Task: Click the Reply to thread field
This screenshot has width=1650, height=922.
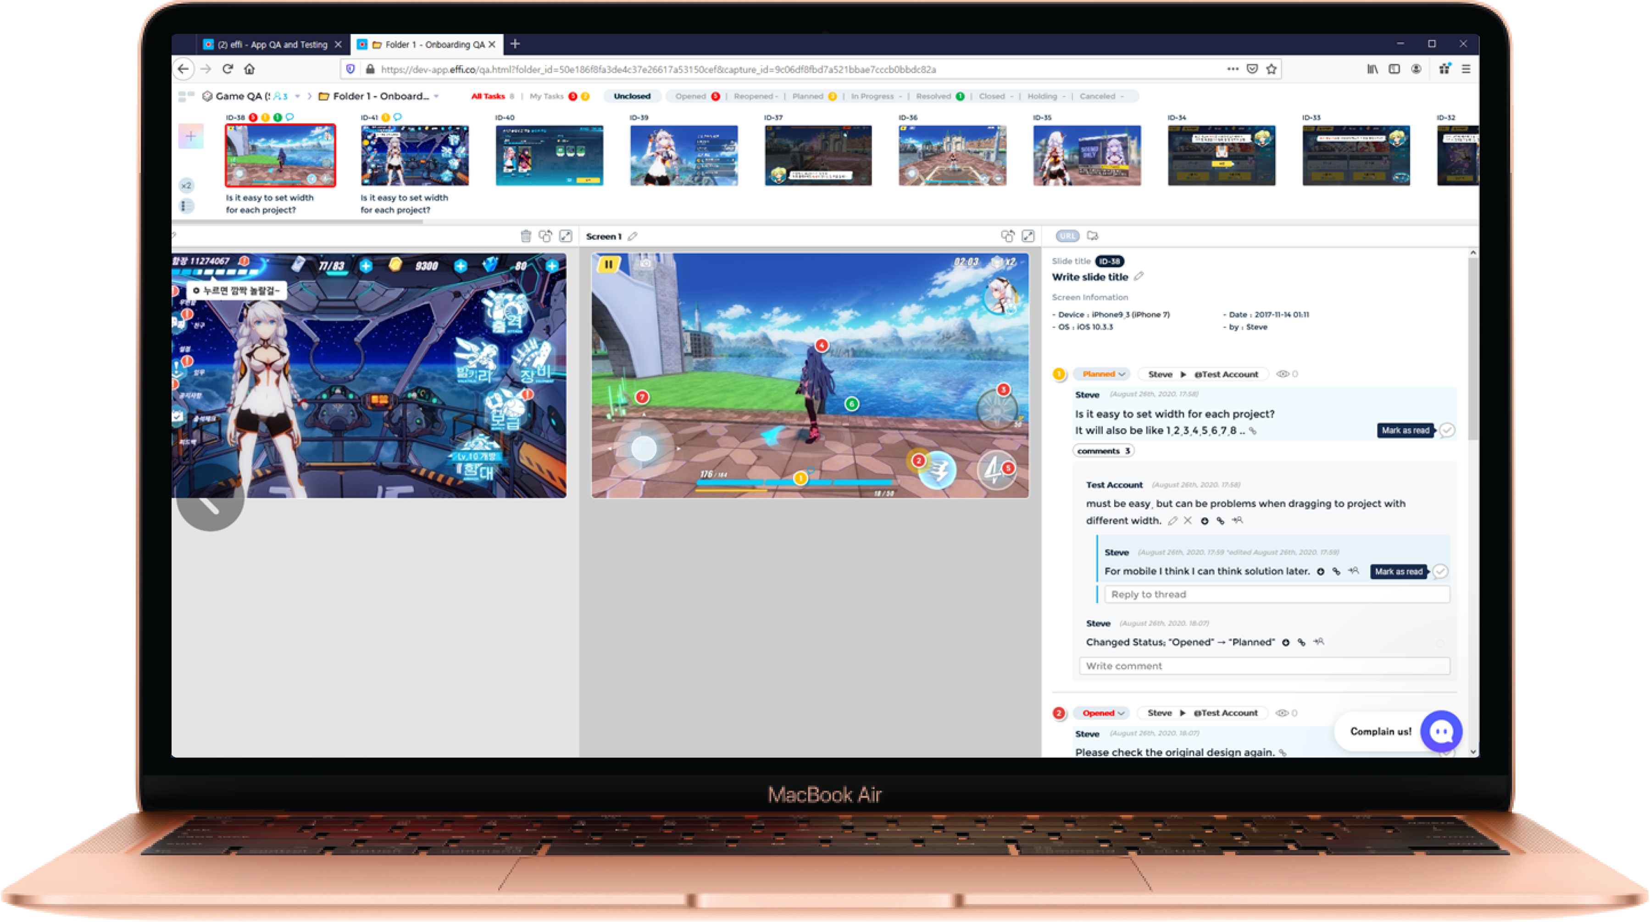Action: tap(1276, 594)
